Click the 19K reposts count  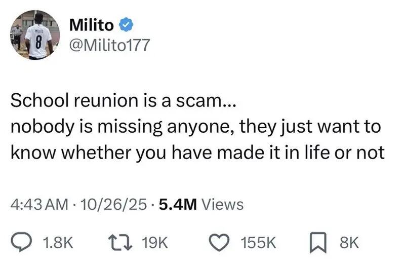pos(155,243)
